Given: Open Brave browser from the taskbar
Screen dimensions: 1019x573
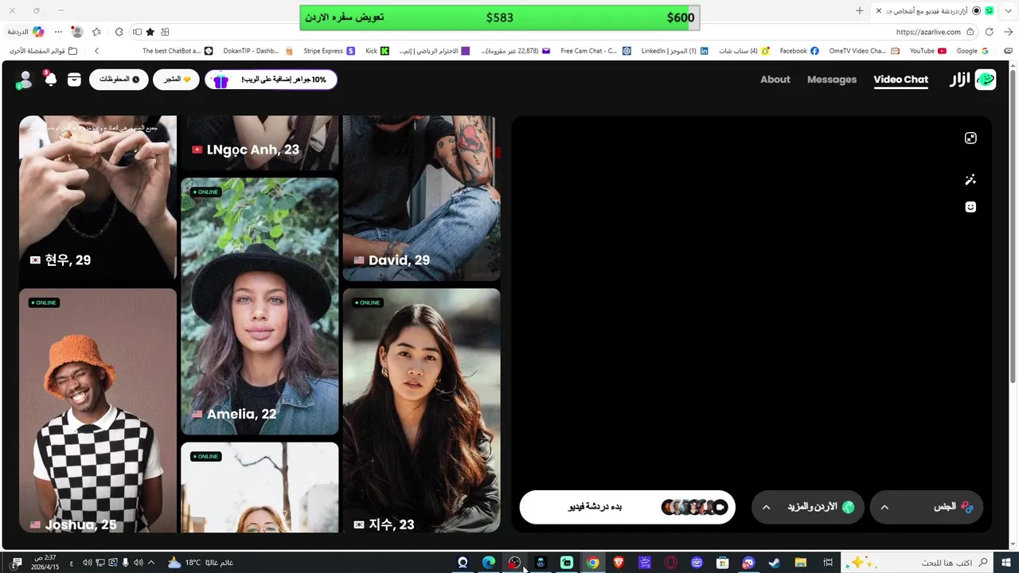Looking at the screenshot, I should (x=619, y=563).
